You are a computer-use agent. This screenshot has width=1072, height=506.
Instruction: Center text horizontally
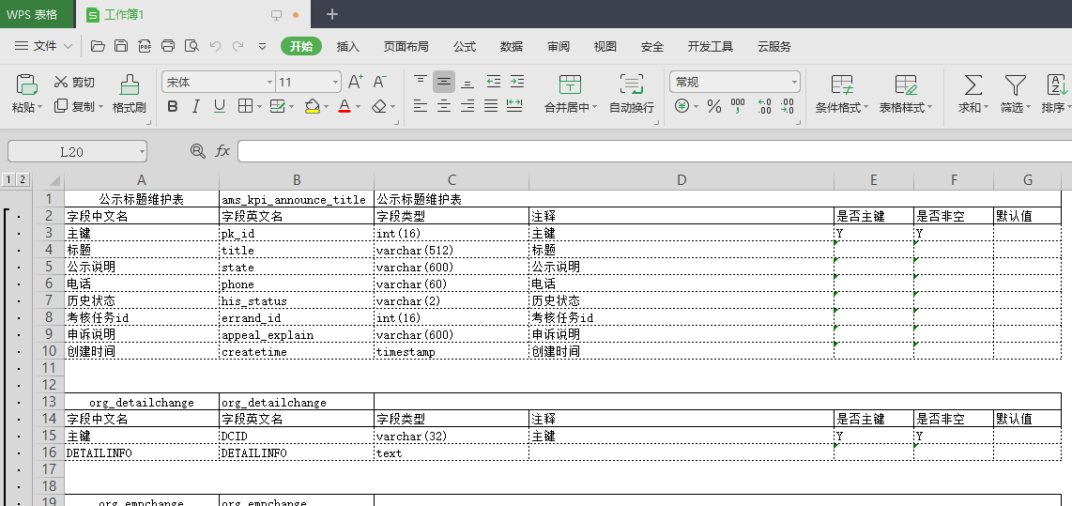444,106
